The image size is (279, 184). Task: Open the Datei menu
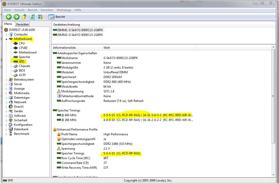[7, 10]
